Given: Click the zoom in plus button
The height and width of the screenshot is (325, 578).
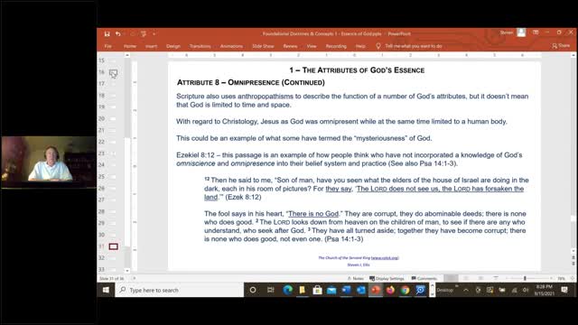Looking at the screenshot, I should 551,278.
